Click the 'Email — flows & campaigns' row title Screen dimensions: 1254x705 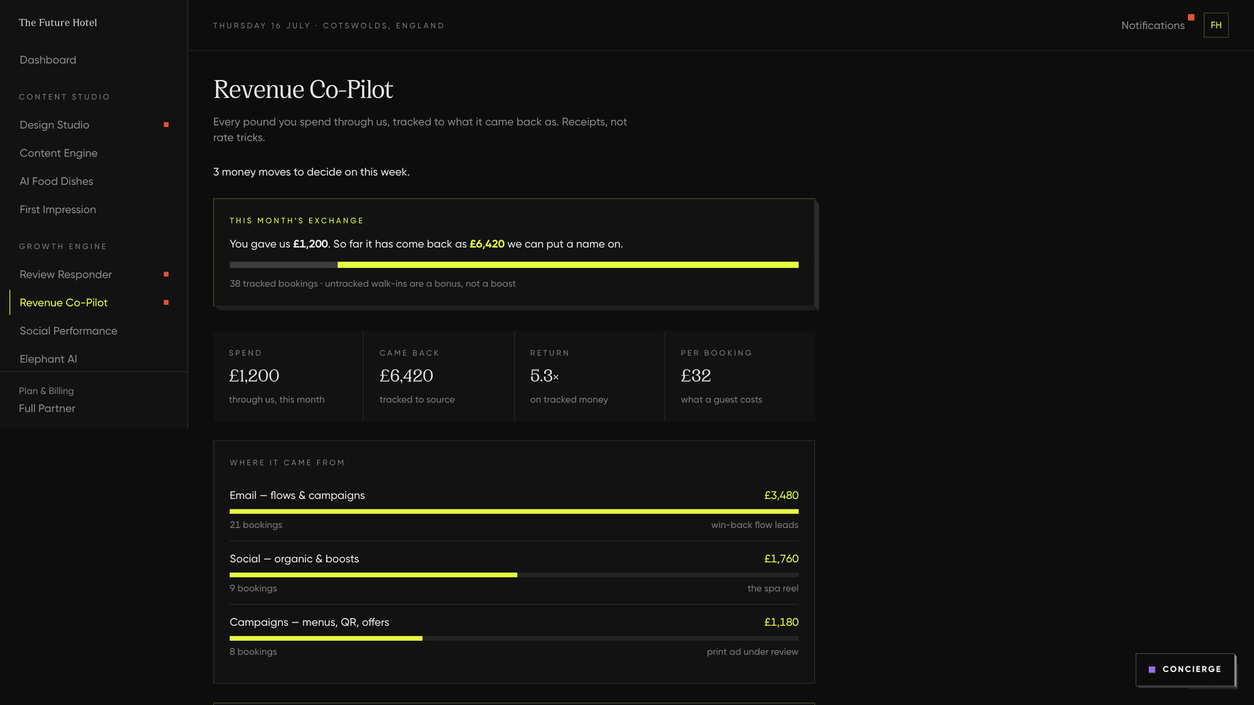pos(297,495)
